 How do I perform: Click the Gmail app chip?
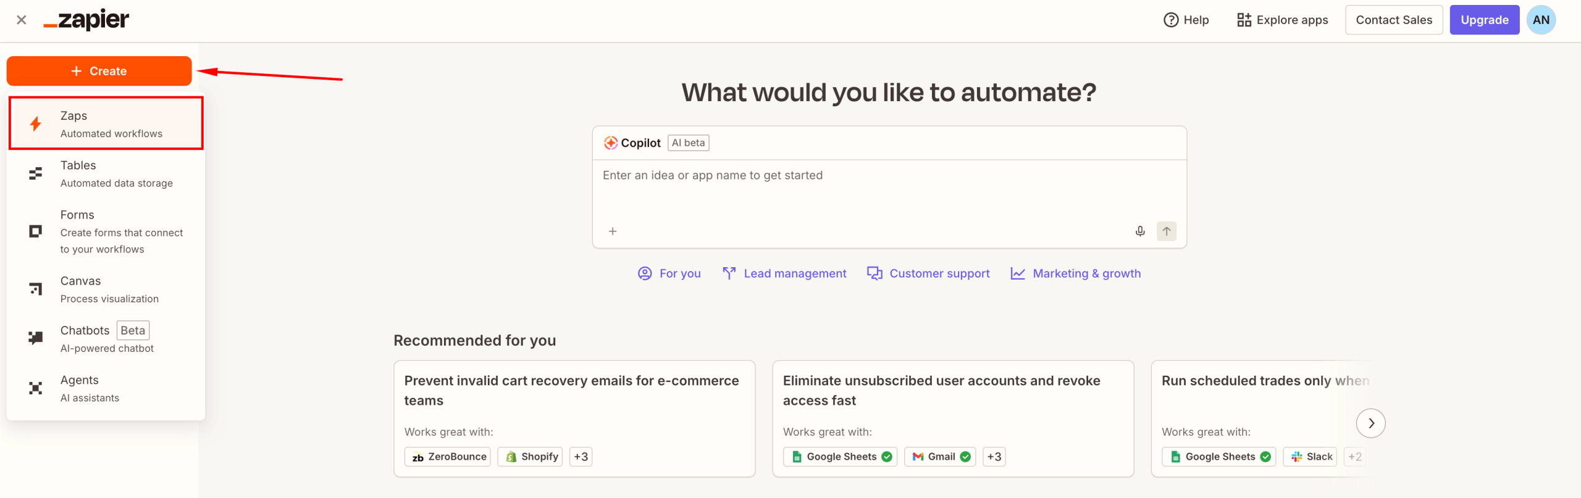[x=940, y=457]
